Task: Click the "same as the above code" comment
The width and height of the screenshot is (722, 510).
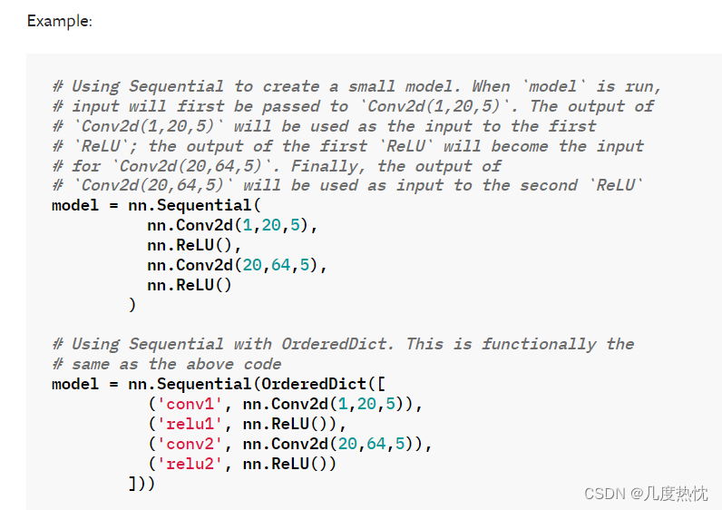Action: point(167,364)
